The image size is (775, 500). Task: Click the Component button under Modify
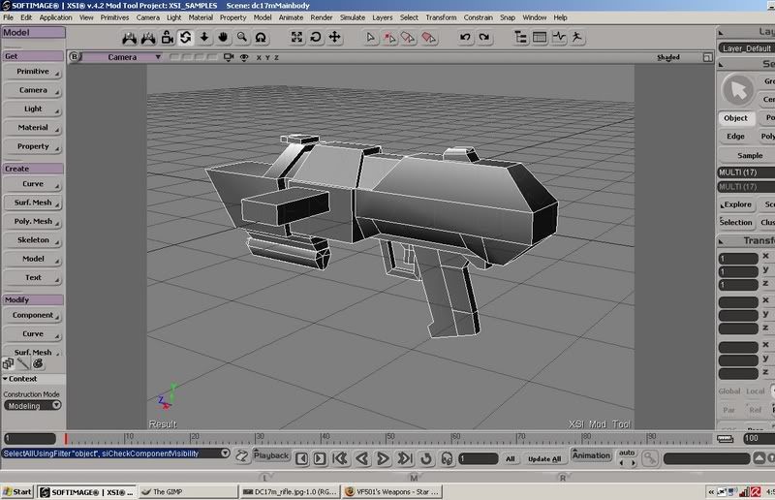pos(33,316)
